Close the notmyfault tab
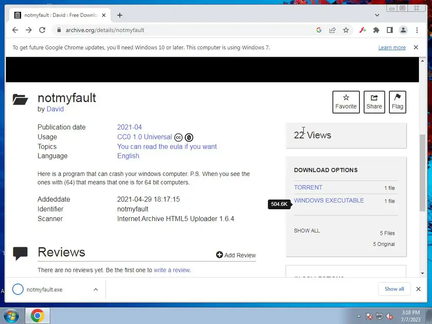432x324 pixels. (x=104, y=15)
